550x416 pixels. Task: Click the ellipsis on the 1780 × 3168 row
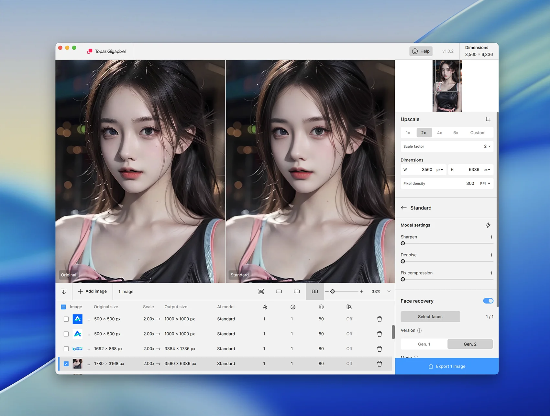[x=88, y=364]
